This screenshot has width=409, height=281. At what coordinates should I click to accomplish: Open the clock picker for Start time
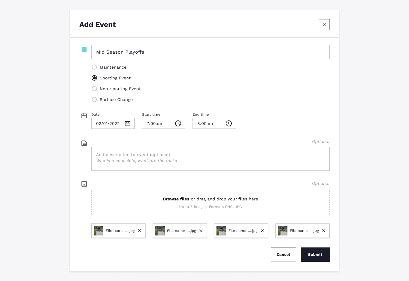178,123
